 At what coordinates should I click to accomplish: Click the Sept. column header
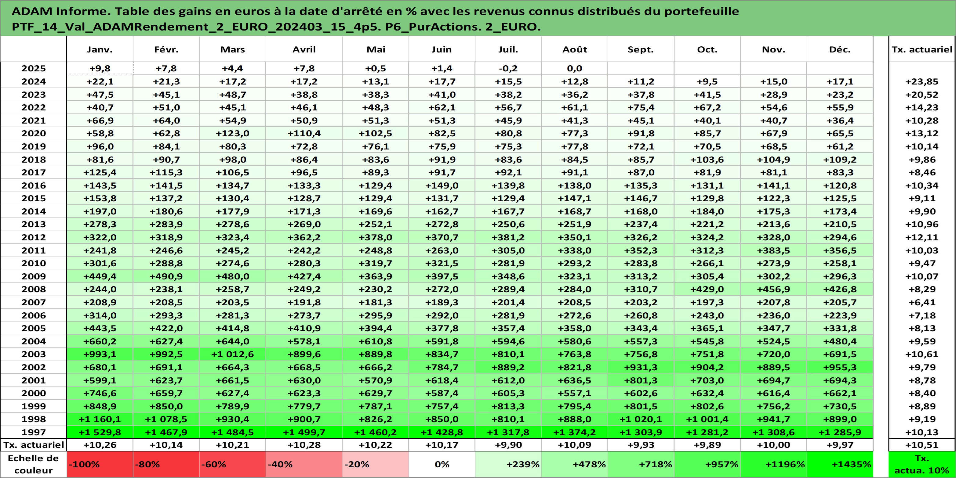pos(641,49)
